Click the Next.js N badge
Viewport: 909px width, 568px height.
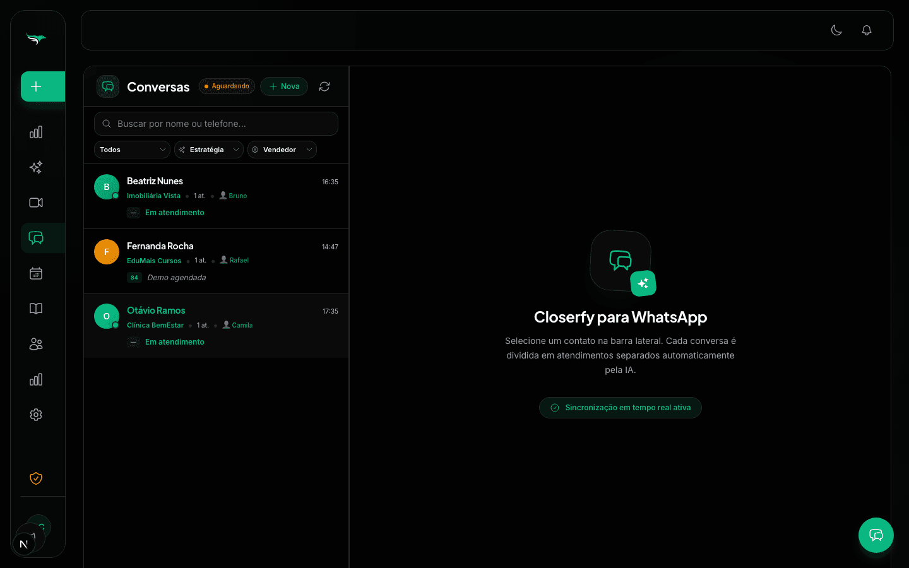[24, 544]
